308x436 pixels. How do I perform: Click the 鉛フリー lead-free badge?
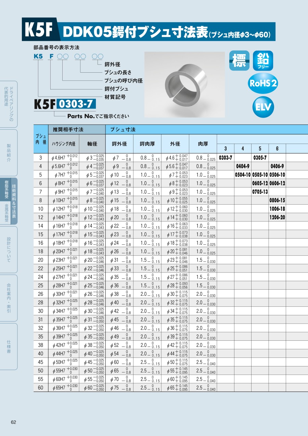263,61
